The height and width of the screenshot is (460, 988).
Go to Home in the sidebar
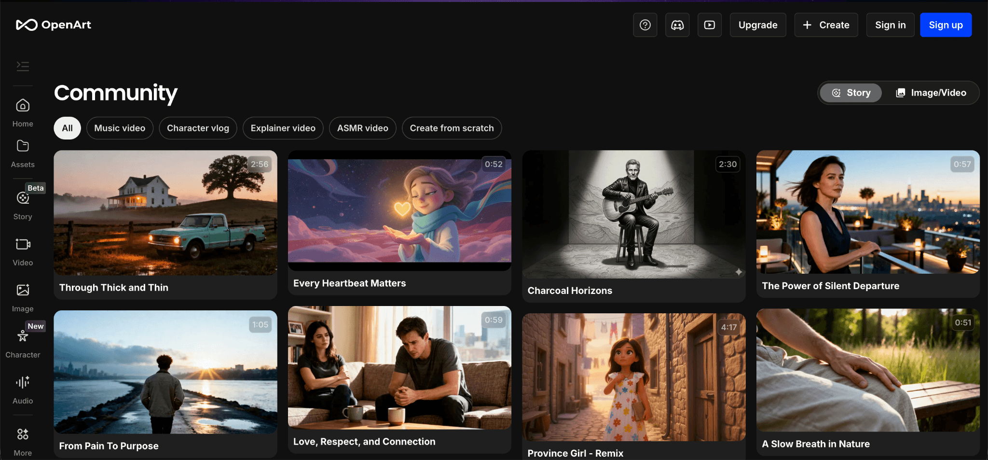[23, 112]
